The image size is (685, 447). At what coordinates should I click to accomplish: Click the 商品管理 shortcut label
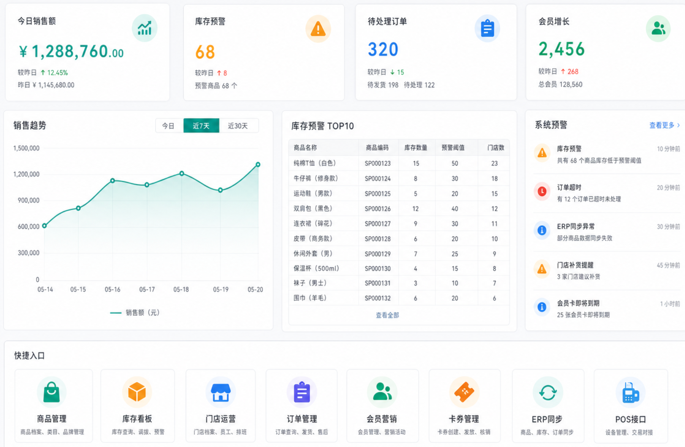pos(52,419)
